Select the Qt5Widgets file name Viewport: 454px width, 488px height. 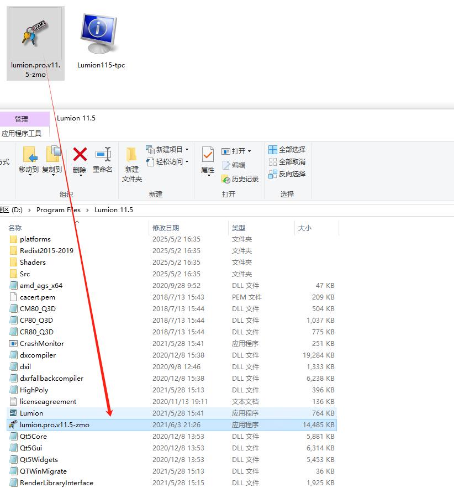[x=39, y=460]
